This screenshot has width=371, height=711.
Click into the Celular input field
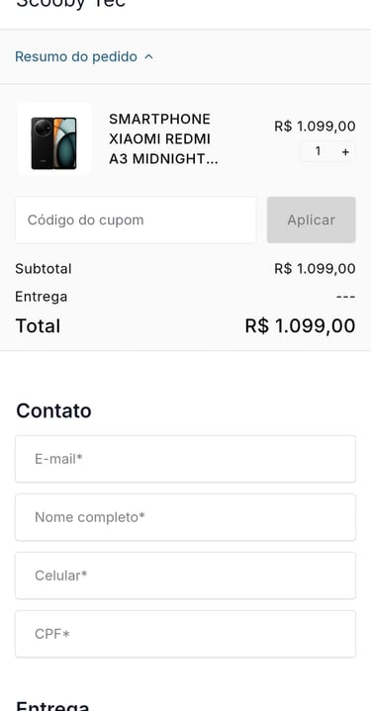coord(186,576)
